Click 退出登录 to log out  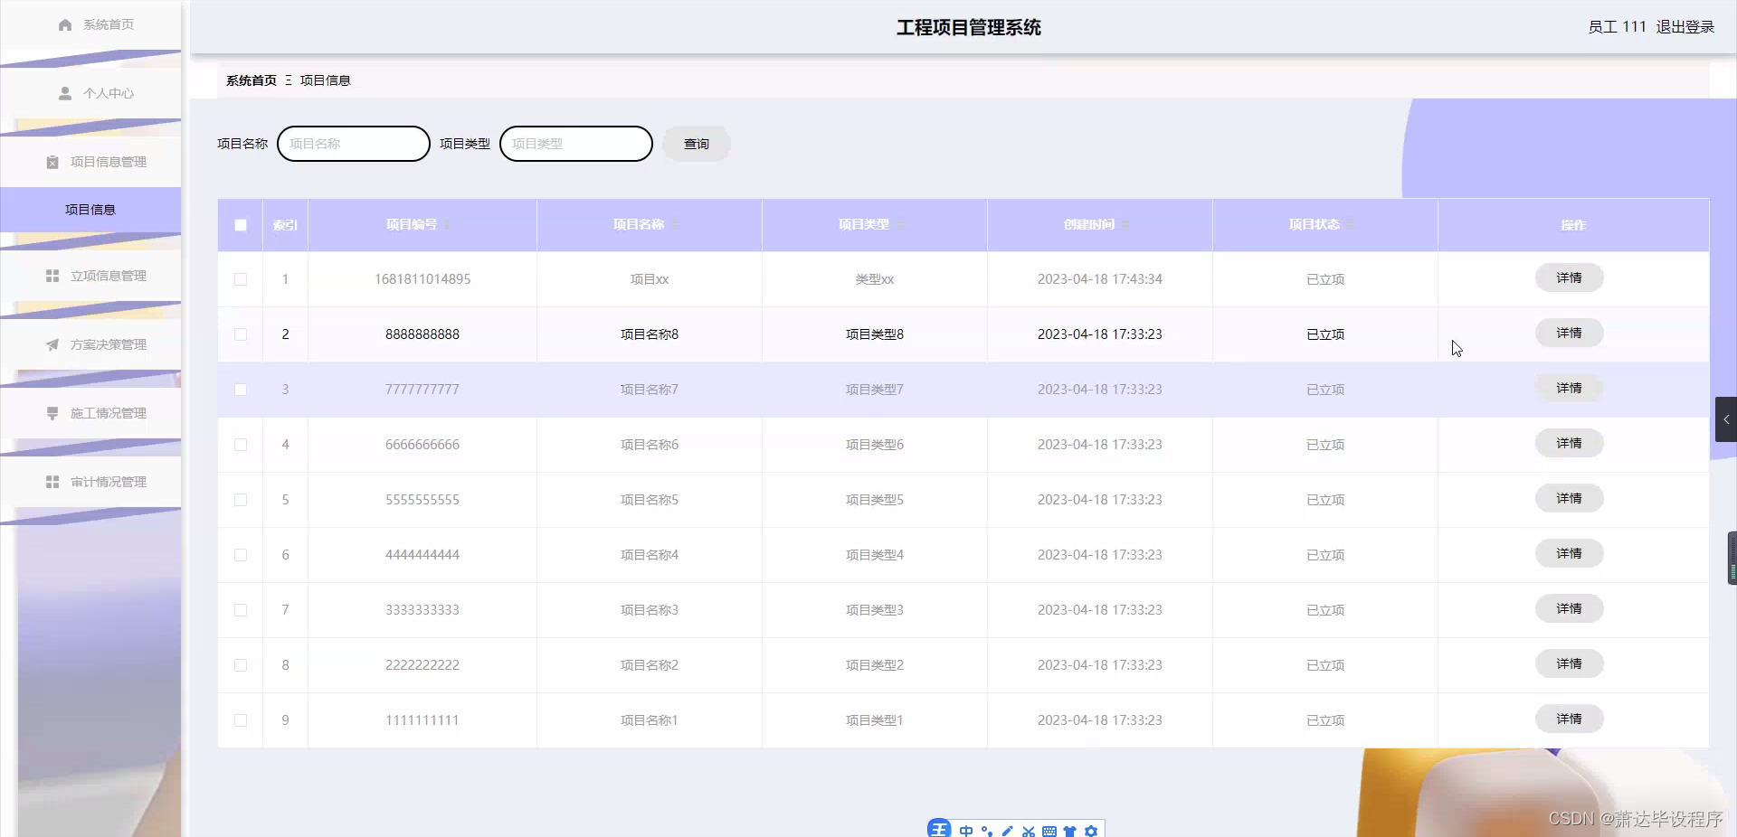pyautogui.click(x=1685, y=27)
